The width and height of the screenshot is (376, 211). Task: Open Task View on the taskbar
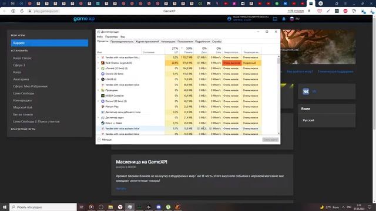coord(82,207)
